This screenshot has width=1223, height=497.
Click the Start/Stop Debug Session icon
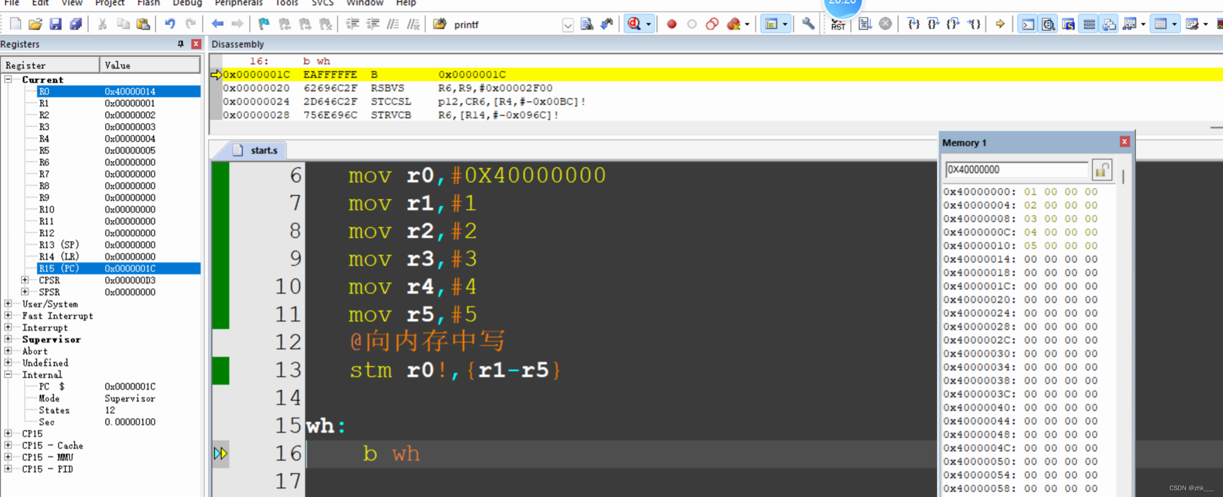point(634,24)
